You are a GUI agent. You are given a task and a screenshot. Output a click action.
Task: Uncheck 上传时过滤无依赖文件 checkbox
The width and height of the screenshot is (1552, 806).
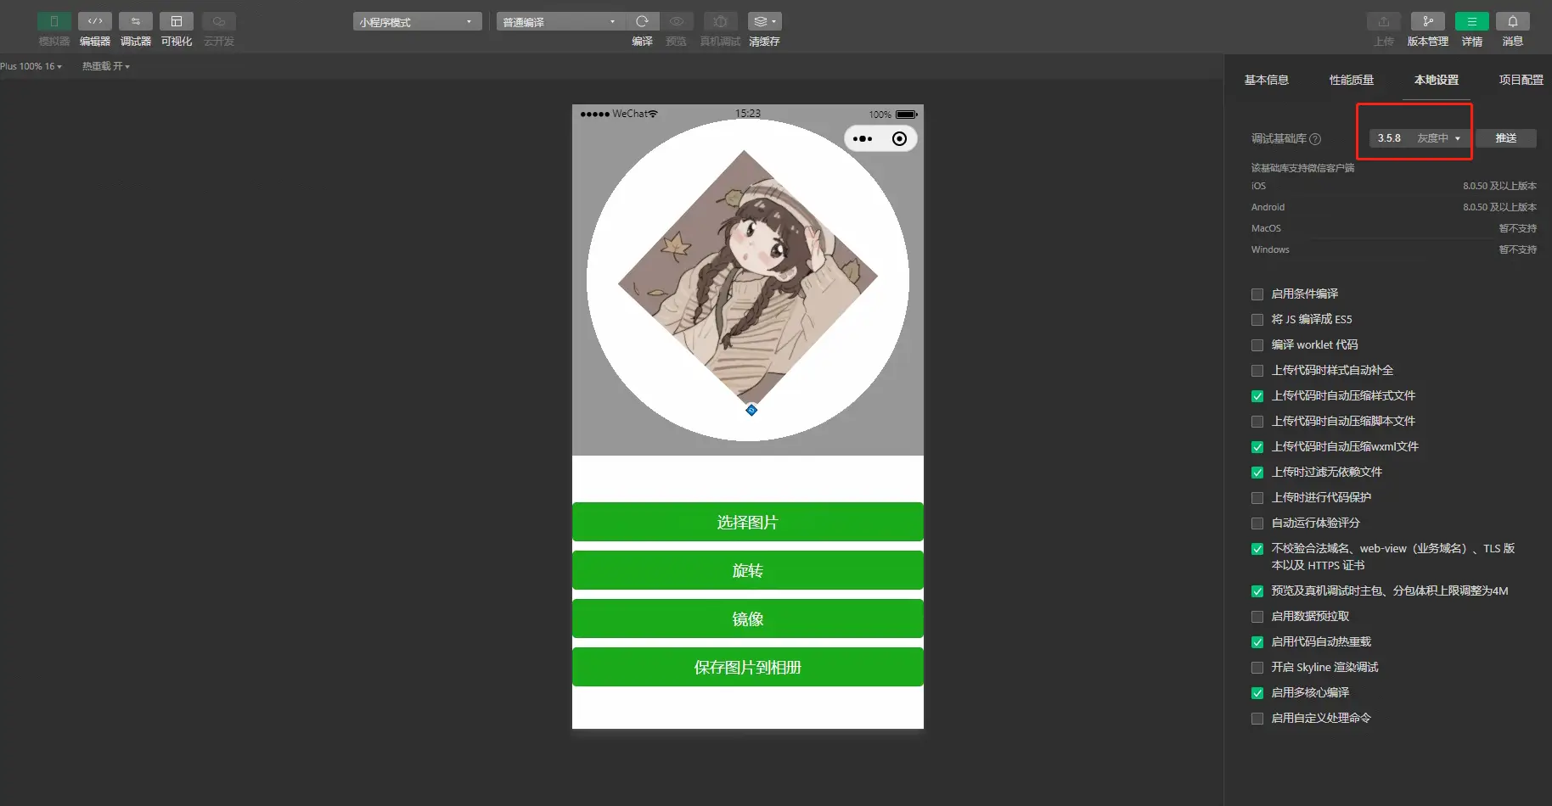coord(1257,473)
